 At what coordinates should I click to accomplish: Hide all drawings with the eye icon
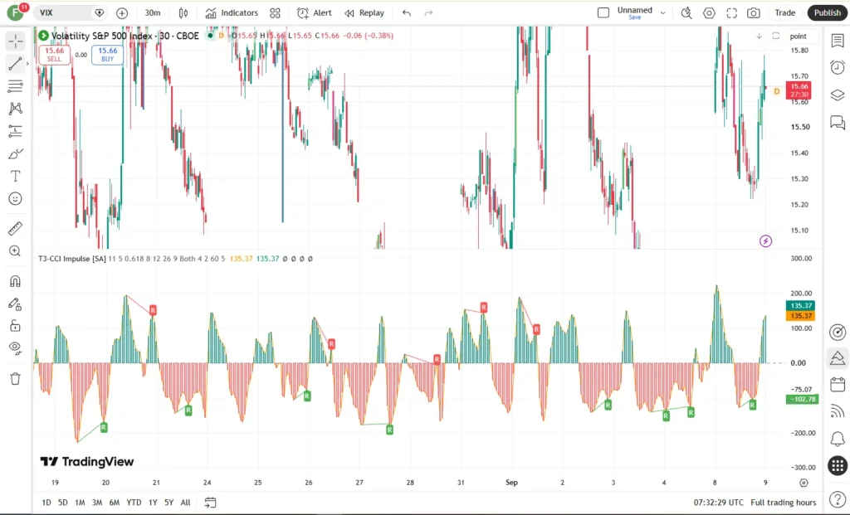(15, 347)
